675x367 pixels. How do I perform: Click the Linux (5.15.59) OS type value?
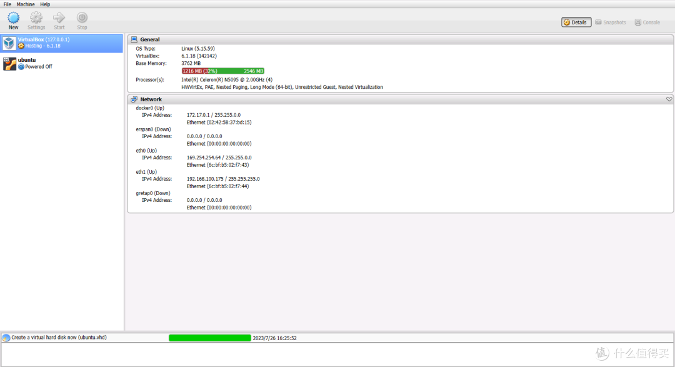click(x=198, y=49)
